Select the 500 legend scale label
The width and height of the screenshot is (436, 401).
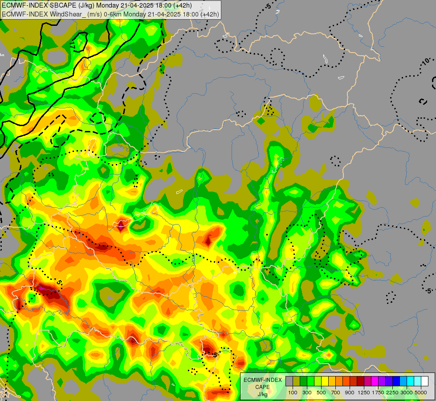(321, 393)
